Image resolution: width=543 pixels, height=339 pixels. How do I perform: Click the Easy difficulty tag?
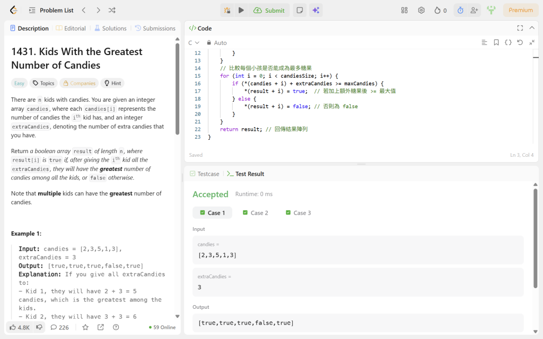click(x=20, y=83)
